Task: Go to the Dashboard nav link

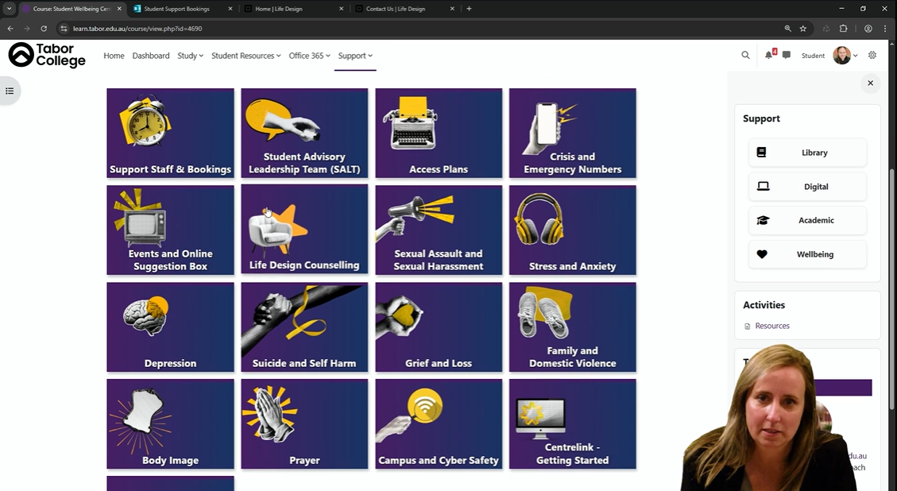Action: click(151, 56)
